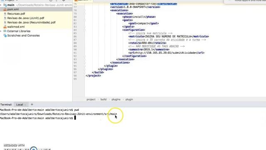The image size is (266, 150).
Task: Open Revisao de Java (Recursividade).pdf
Action: [31, 22]
